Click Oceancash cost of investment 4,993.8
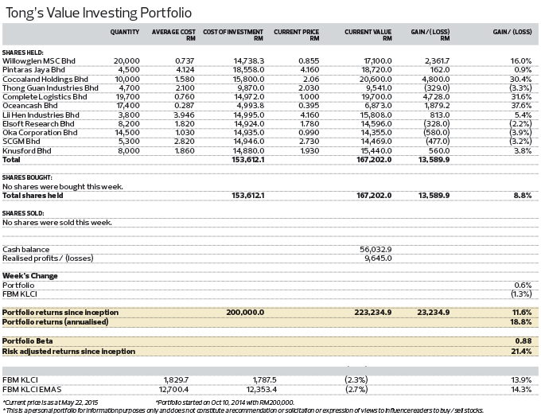The width and height of the screenshot is (541, 420). [x=251, y=106]
